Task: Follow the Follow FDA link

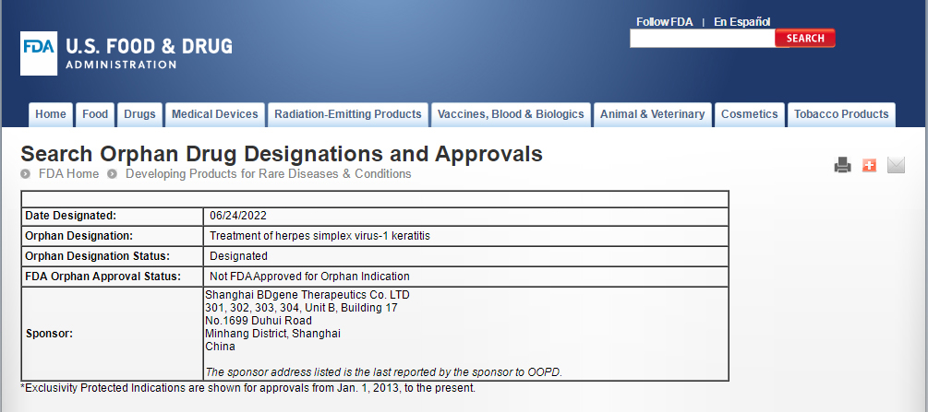Action: tap(664, 22)
